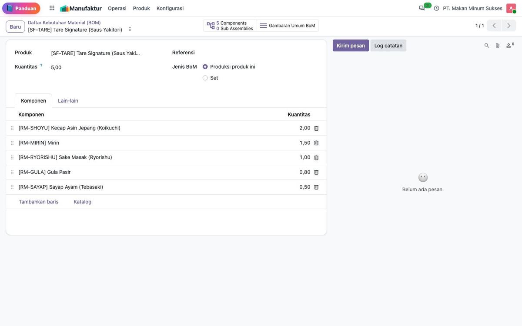Open the Konfigurasi menu
The height and width of the screenshot is (326, 522).
pyautogui.click(x=170, y=8)
